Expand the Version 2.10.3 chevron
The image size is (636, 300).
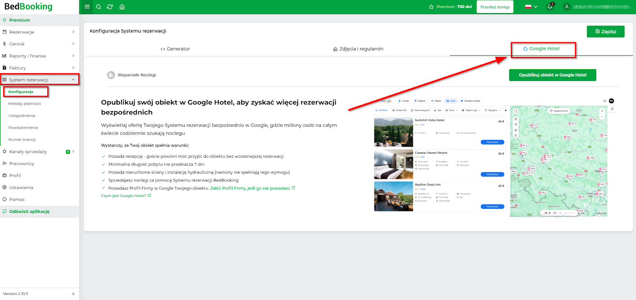pos(73,294)
